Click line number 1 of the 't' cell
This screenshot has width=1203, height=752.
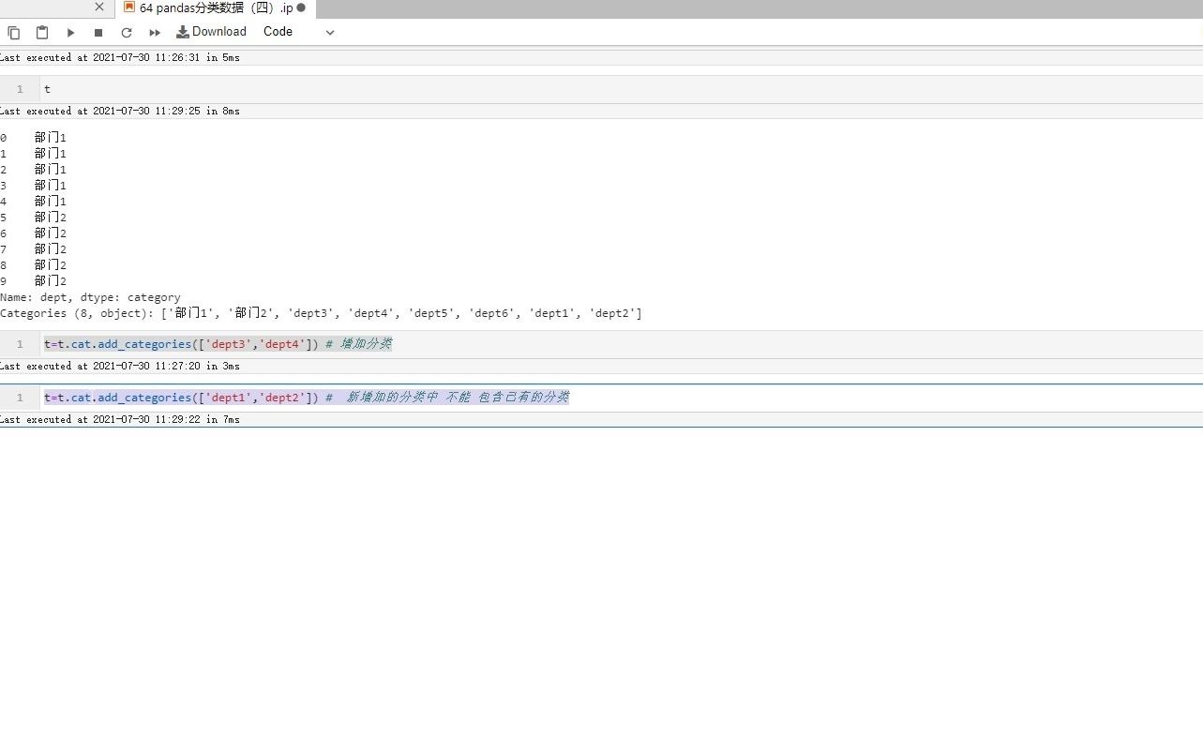20,89
